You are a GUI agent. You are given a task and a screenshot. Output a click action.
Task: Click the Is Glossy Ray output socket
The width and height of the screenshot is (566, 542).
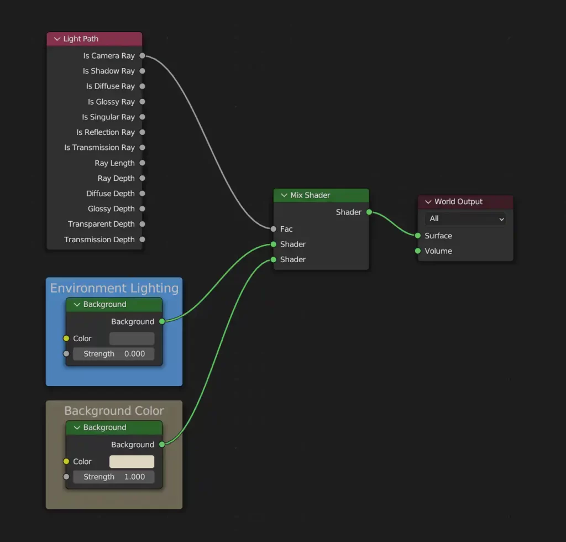tap(142, 102)
